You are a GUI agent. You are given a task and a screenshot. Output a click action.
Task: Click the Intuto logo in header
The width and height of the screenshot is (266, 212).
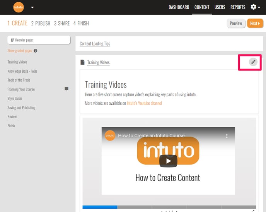(x=19, y=7)
